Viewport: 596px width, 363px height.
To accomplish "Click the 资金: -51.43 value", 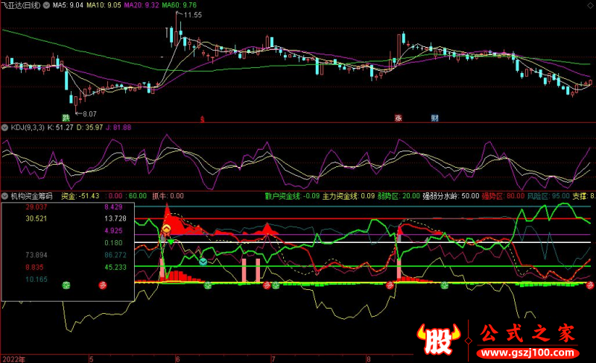I will pos(80,196).
